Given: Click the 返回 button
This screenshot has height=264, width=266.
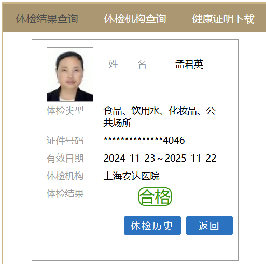Looking at the screenshot, I should 209,226.
